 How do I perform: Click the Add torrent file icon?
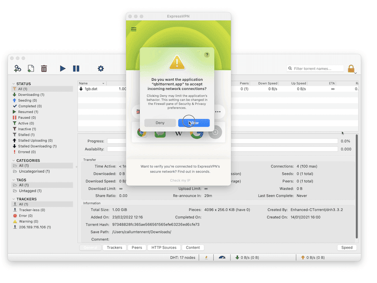31,68
